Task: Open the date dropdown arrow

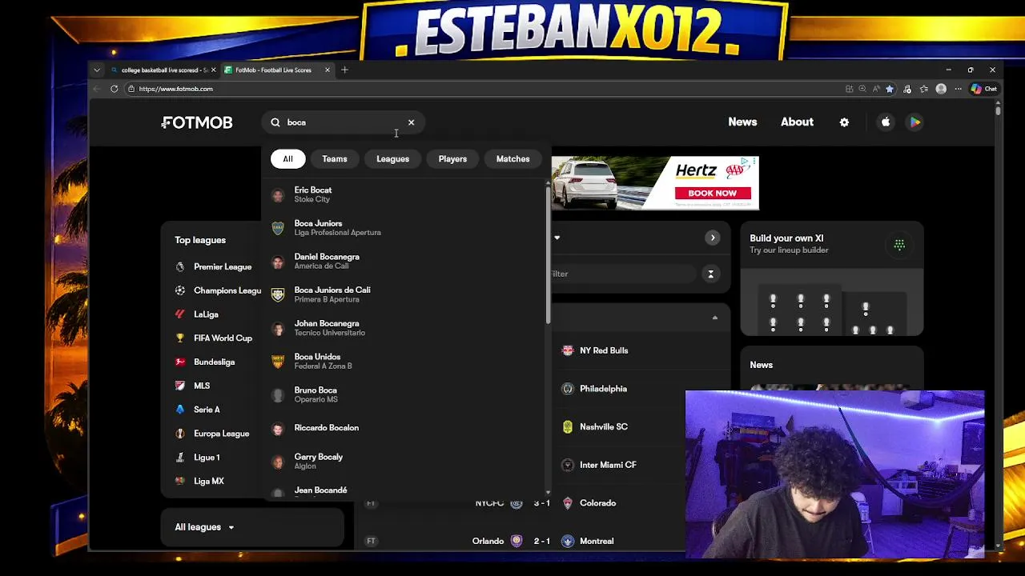Action: point(557,238)
